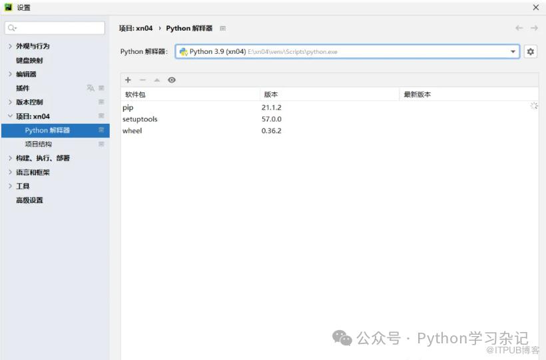
Task: Click the back navigation arrow
Action: pyautogui.click(x=519, y=28)
